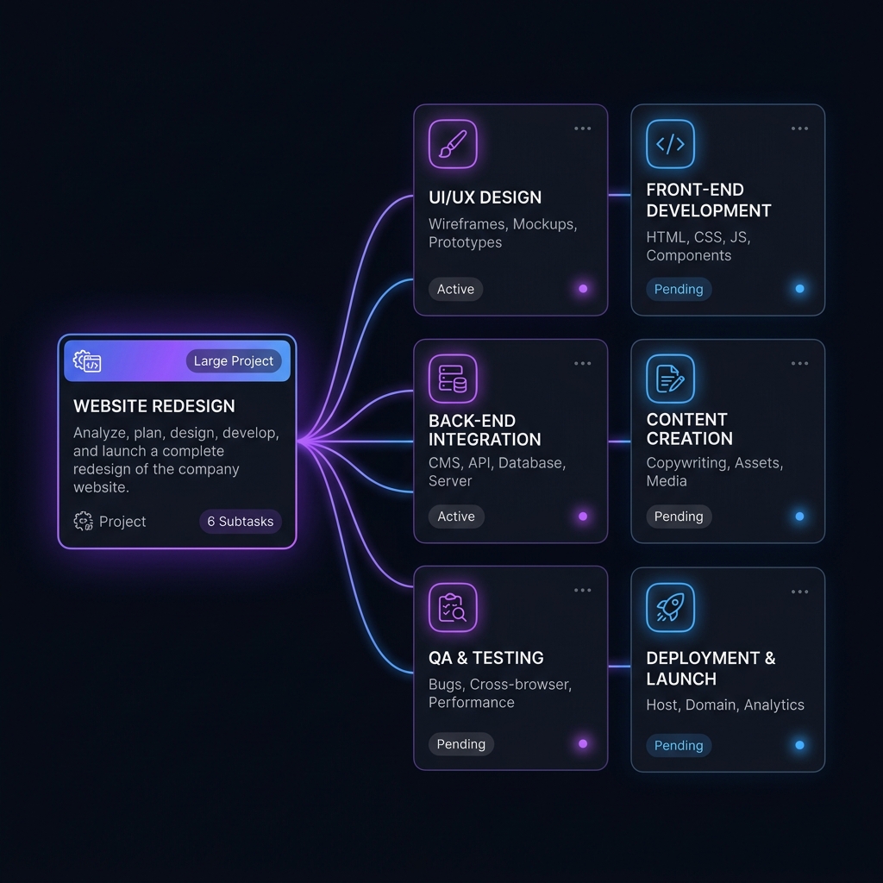
Task: Open the three-dot menu on Back-End Integration card
Action: click(582, 363)
